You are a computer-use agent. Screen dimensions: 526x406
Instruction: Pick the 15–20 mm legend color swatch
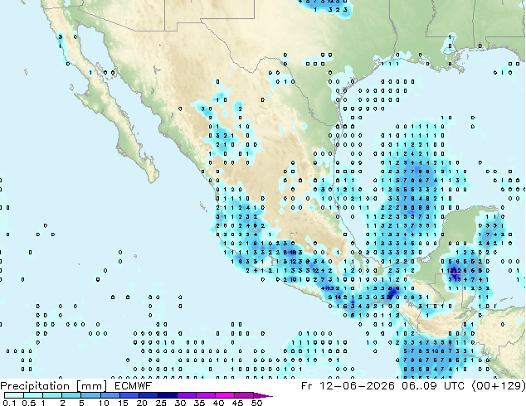coord(129,395)
